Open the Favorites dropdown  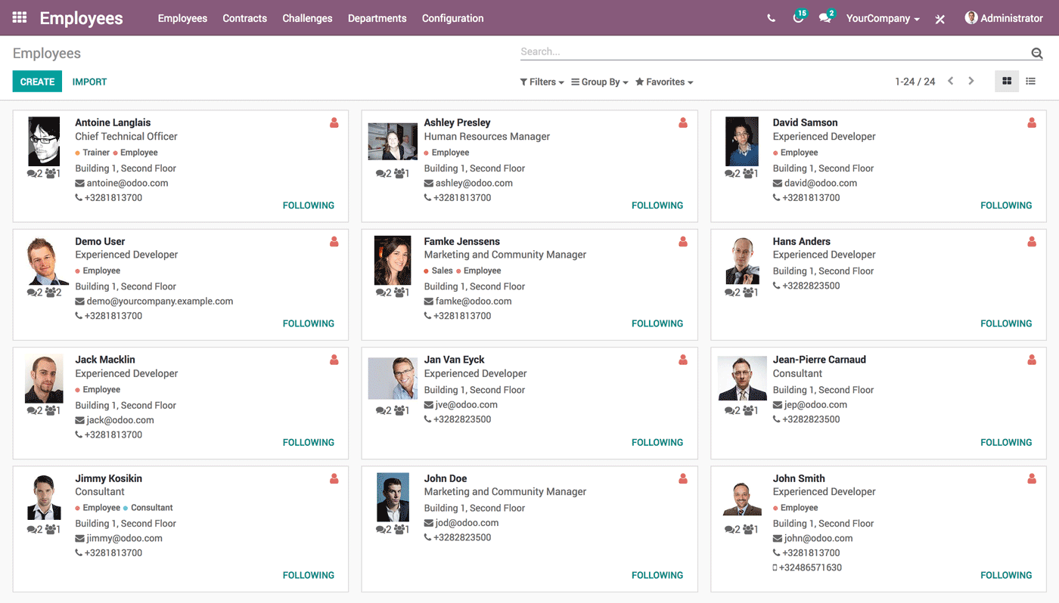663,81
